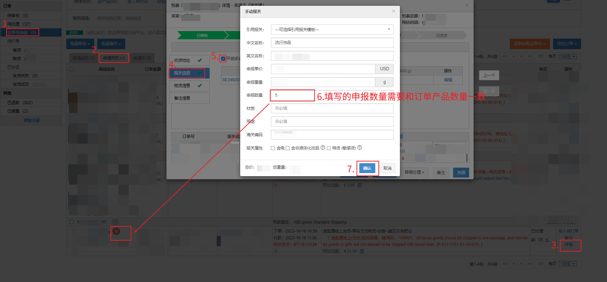Close the package details window X
Image resolution: width=607 pixels, height=282 pixels.
coord(467,5)
